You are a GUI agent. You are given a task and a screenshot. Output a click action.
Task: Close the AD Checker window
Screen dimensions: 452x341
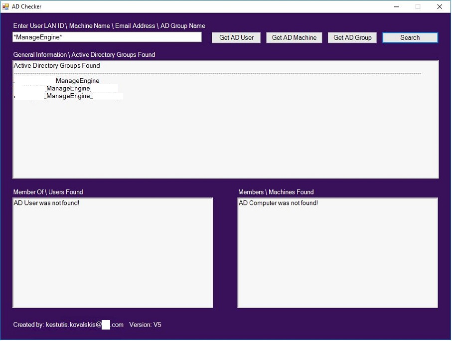440,6
